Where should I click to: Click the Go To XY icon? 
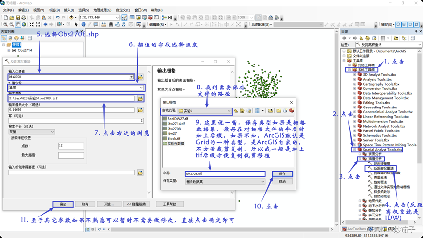pos(123,24)
